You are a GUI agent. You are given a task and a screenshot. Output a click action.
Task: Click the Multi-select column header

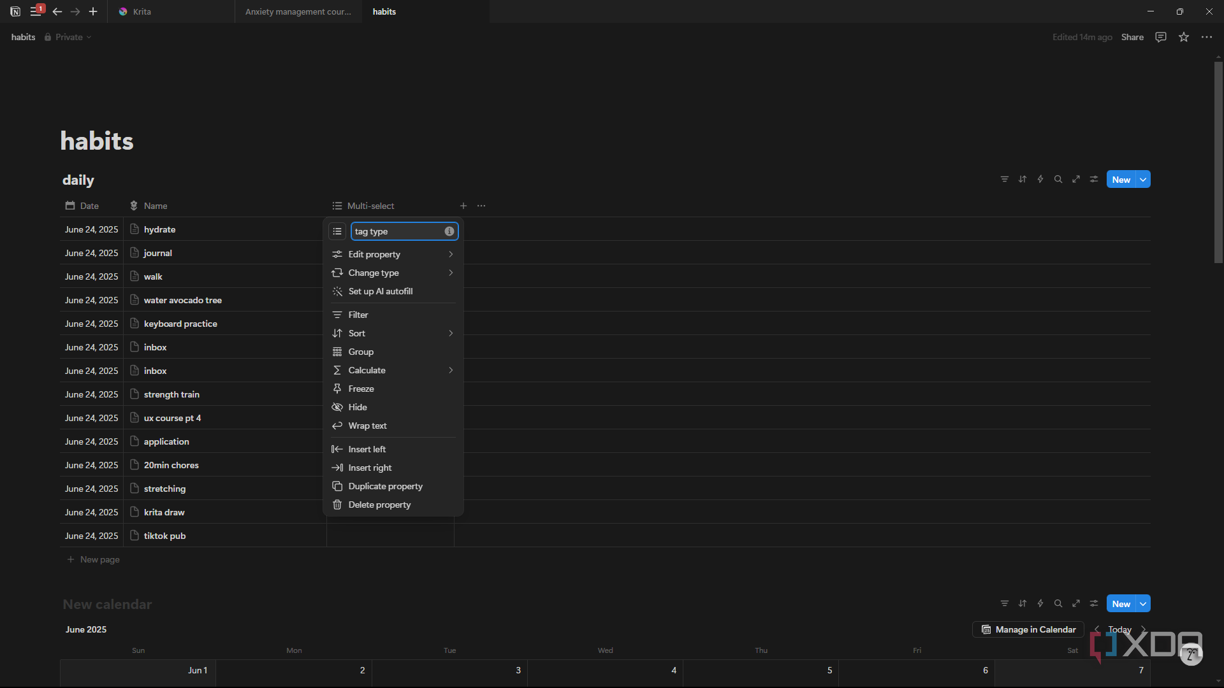[x=390, y=206]
